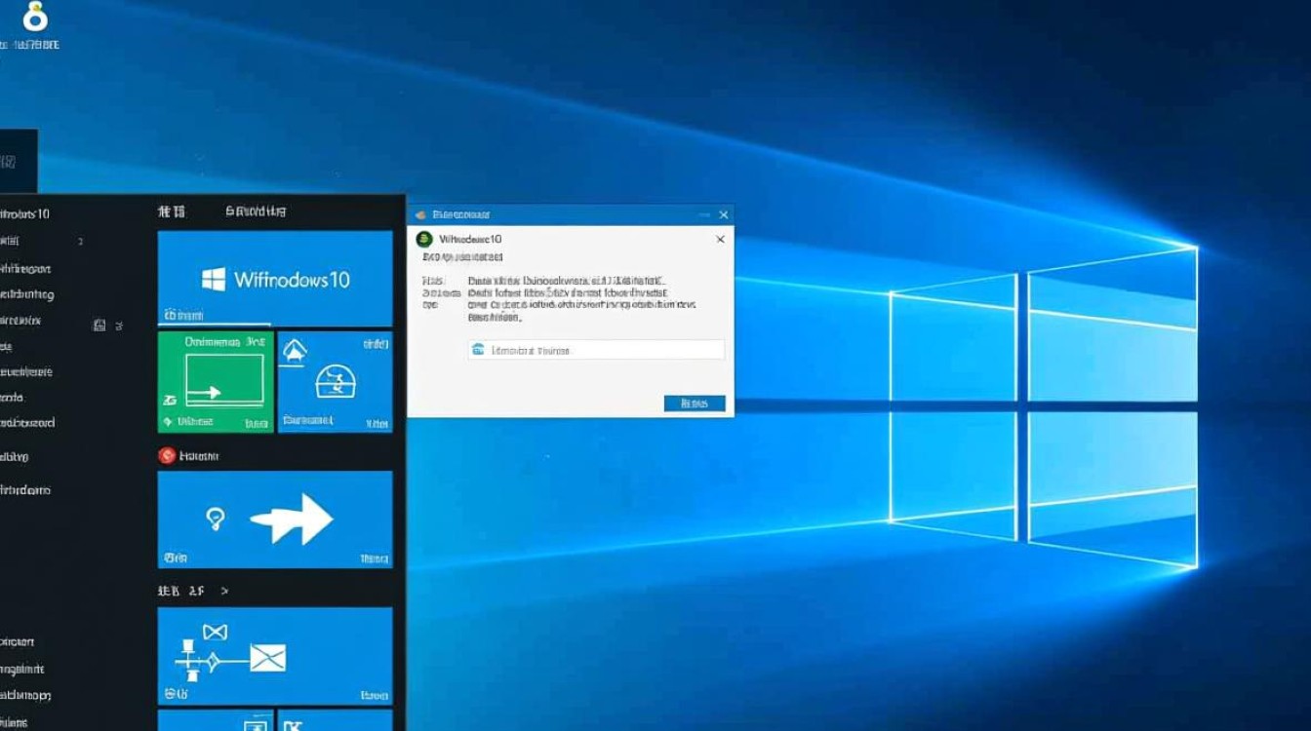Image resolution: width=1311 pixels, height=731 pixels.
Task: Click the small icon inside dialog input field
Action: 478,350
